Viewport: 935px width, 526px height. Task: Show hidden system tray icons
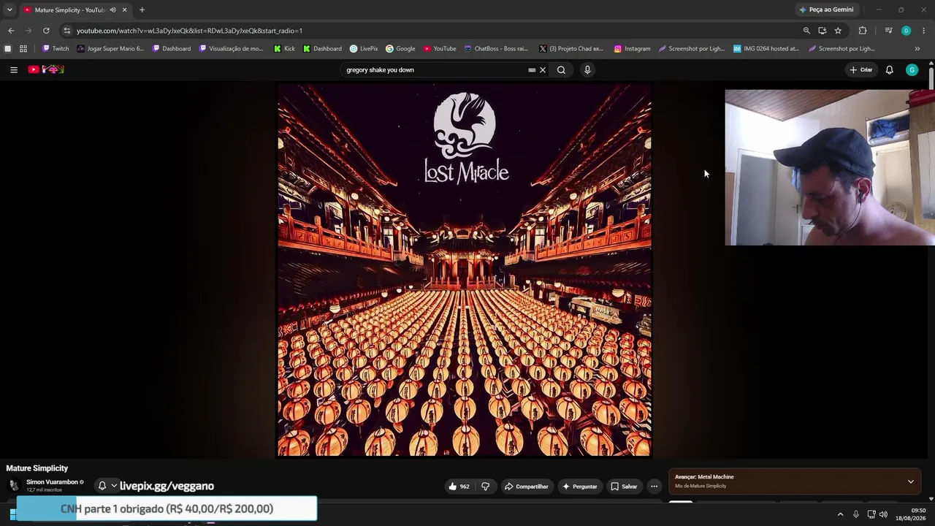(x=840, y=514)
